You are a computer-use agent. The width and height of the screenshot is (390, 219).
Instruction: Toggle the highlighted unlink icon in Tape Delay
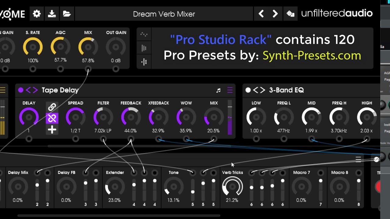(52, 118)
